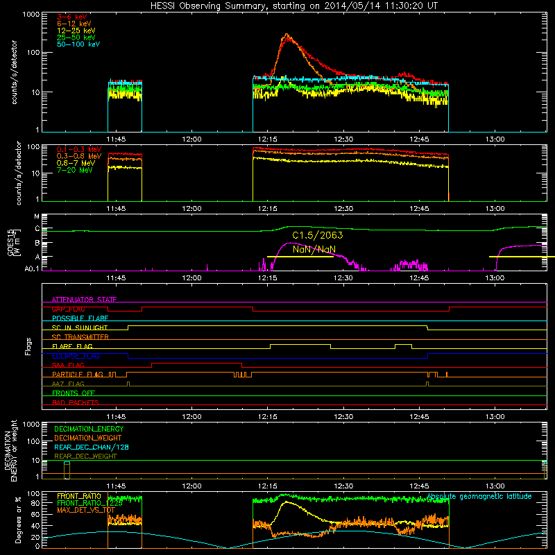Click the 11:45 tick label under decimation panel
This screenshot has width=555, height=555.
116,486
